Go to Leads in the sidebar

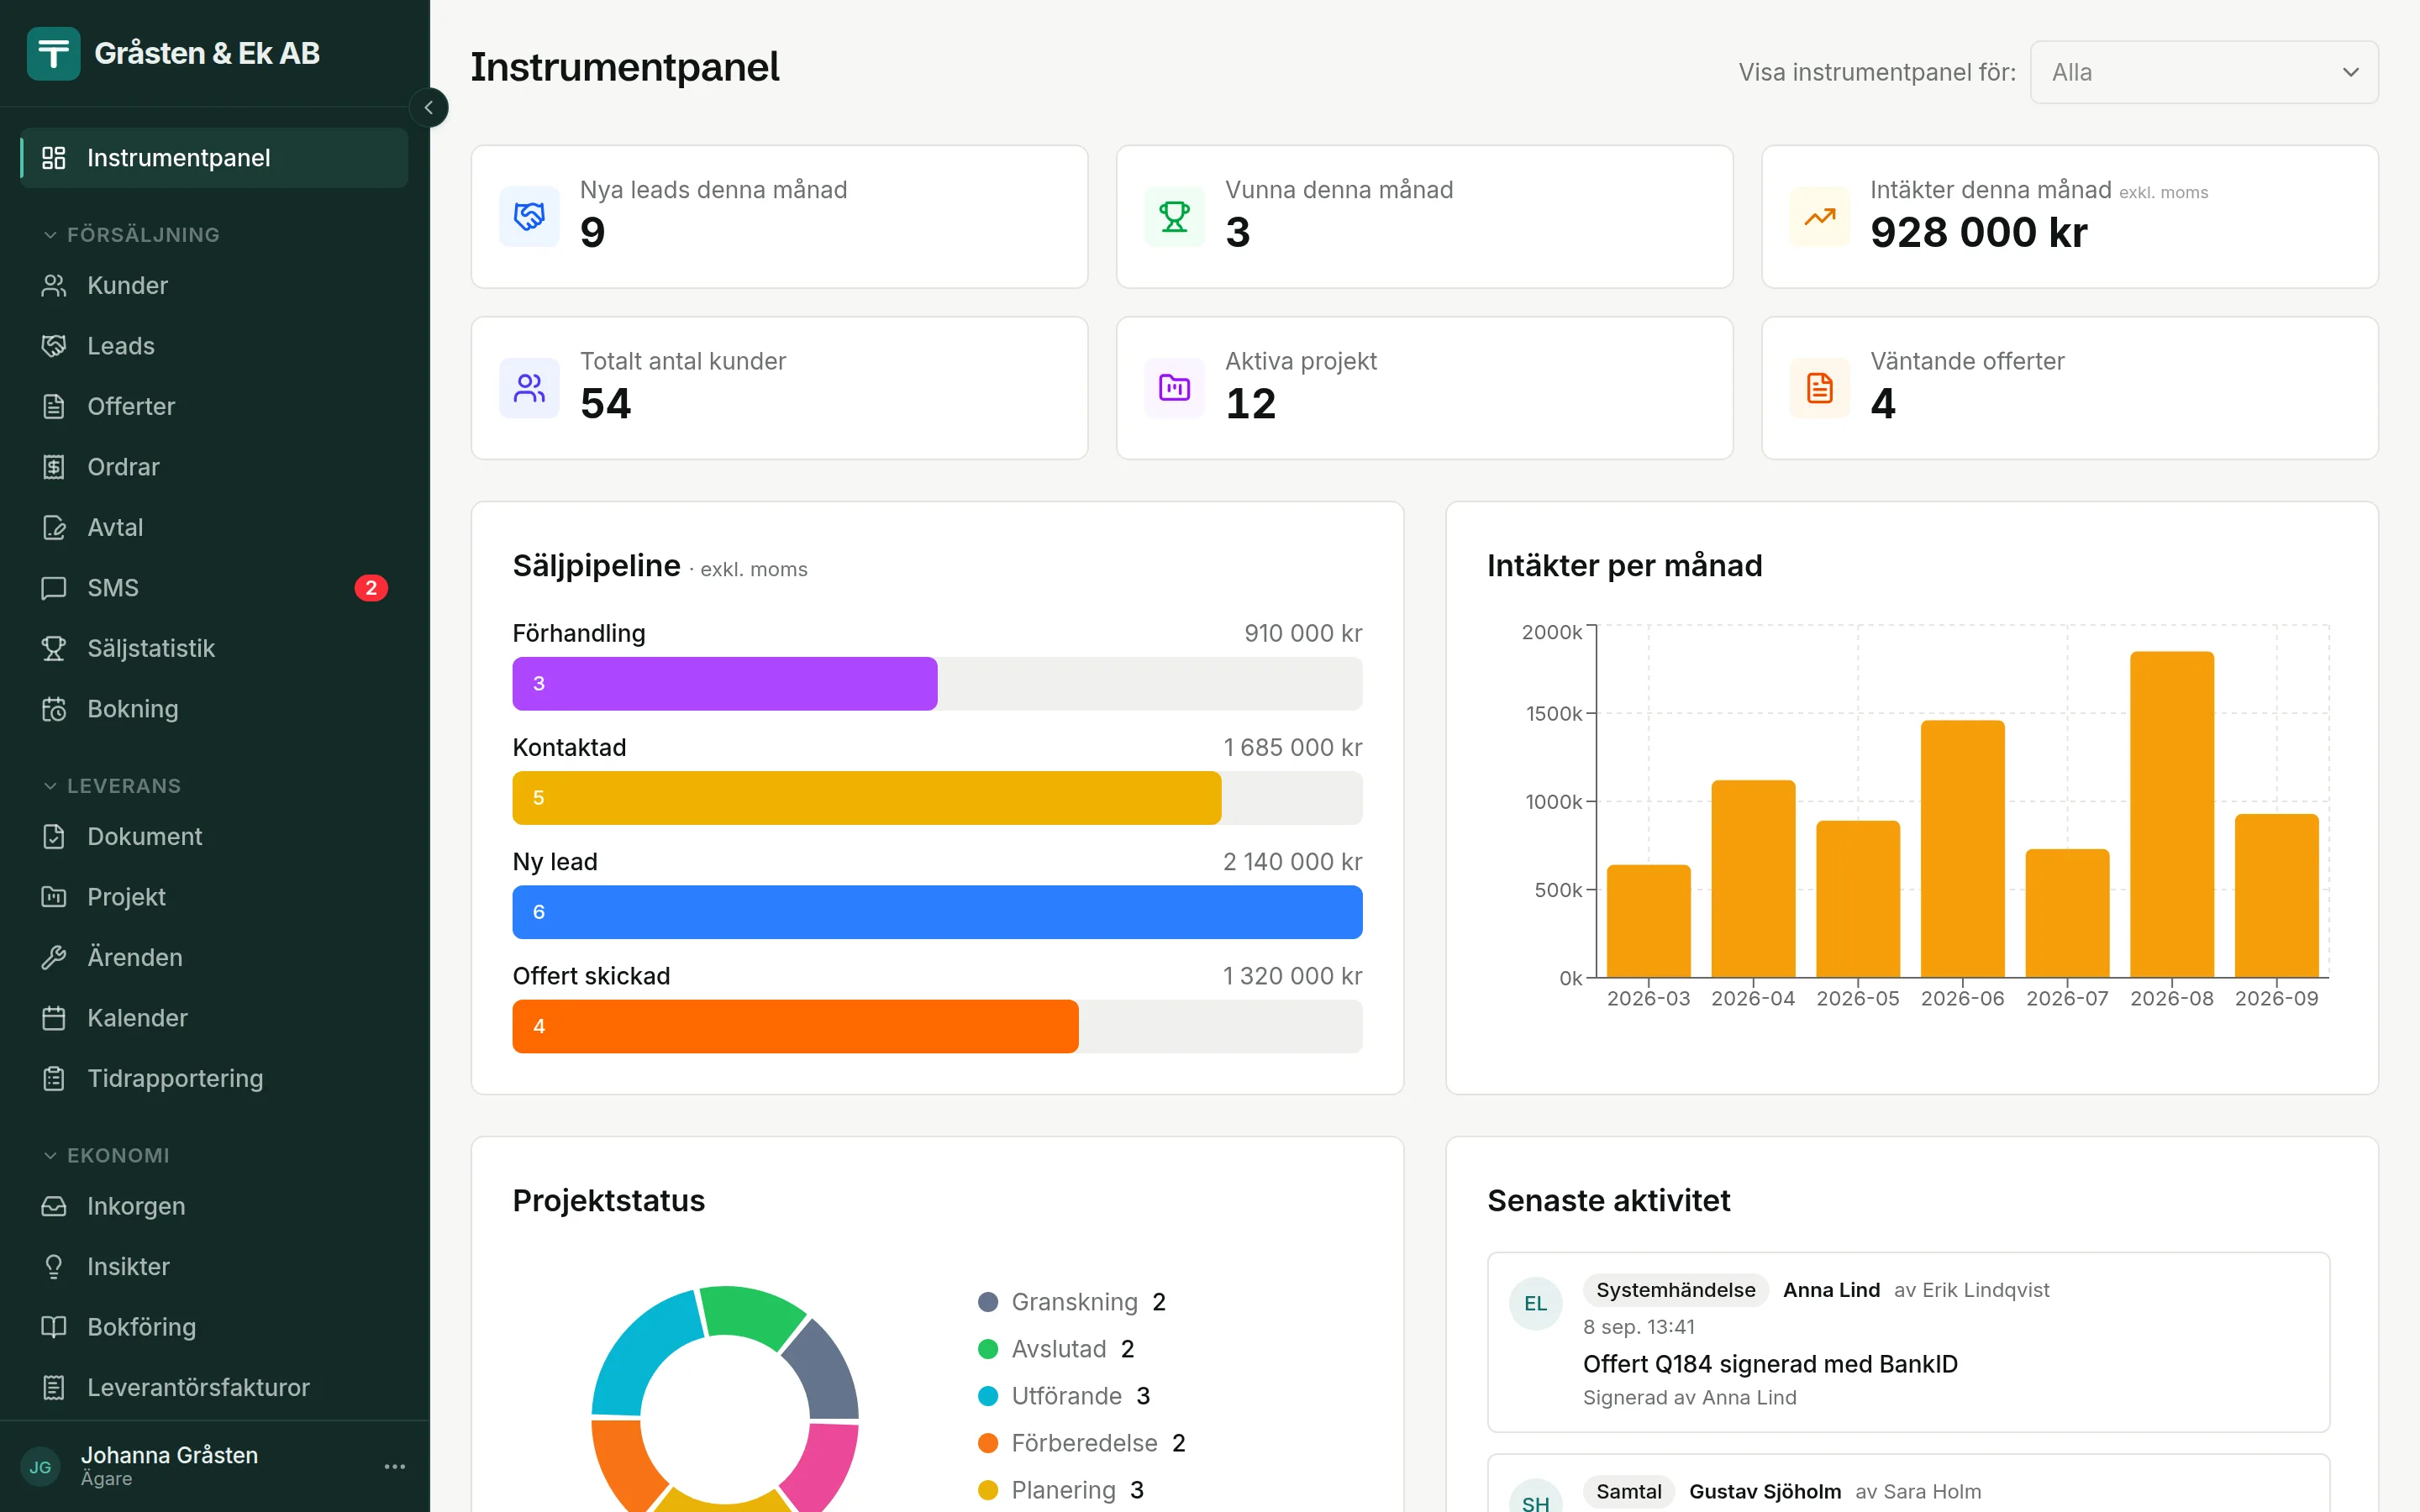tap(214, 346)
